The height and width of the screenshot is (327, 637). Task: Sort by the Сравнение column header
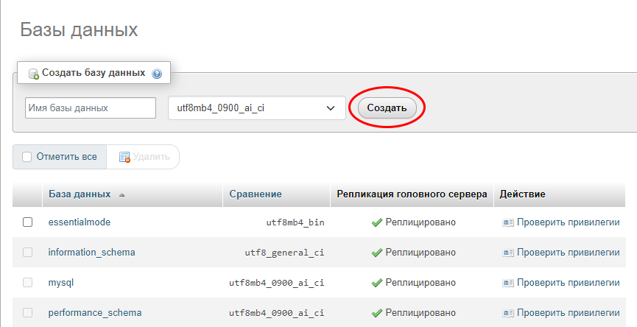tap(255, 194)
